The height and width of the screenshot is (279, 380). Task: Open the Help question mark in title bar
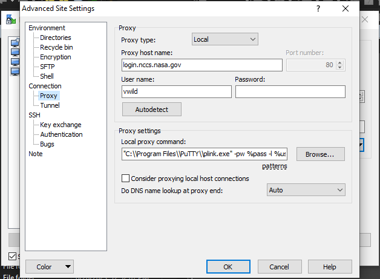pyautogui.click(x=318, y=9)
